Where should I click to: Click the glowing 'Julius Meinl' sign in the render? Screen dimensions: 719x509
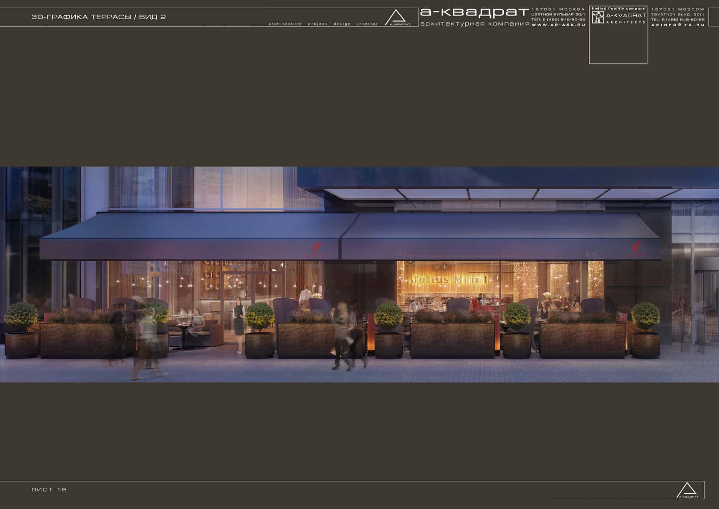pos(449,280)
